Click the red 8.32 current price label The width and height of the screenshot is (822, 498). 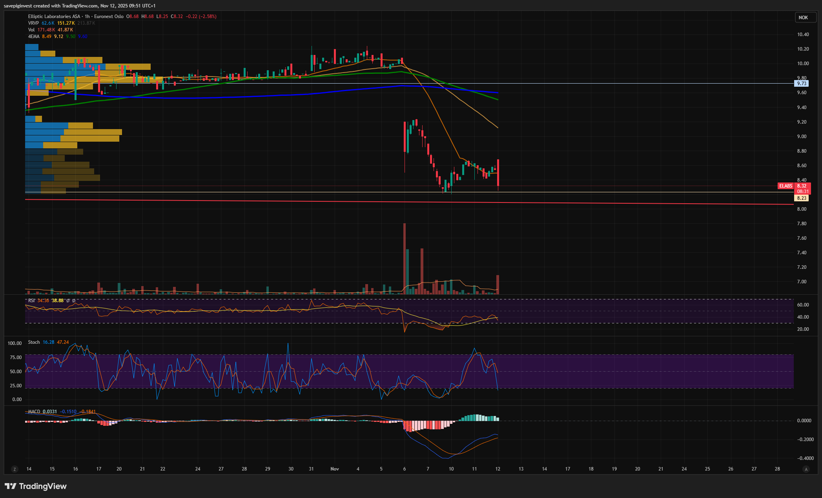coord(802,186)
